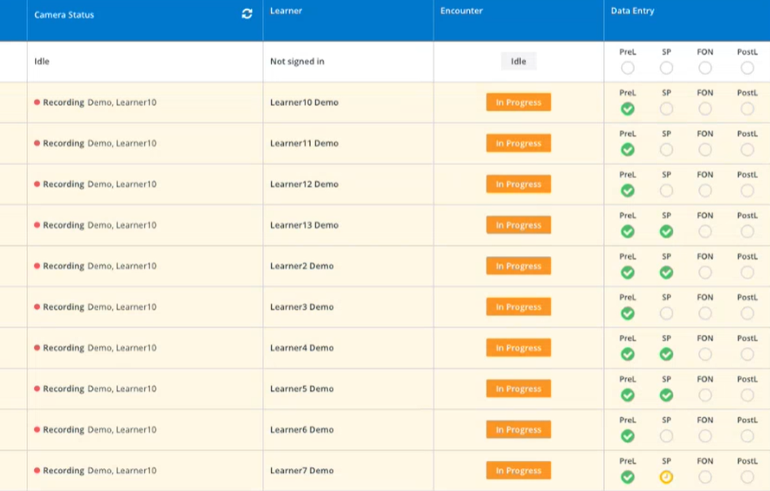Click the Idle encounter status badge
The width and height of the screenshot is (770, 491).
(x=518, y=61)
